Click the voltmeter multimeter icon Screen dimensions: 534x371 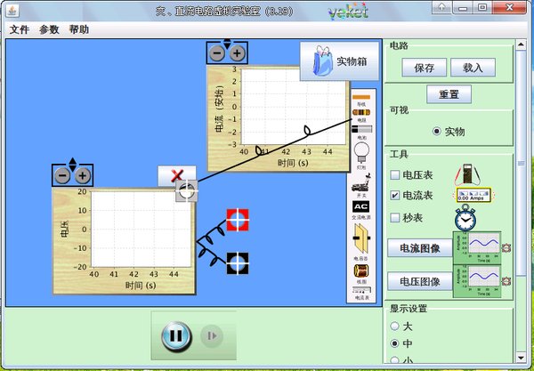[x=467, y=175]
